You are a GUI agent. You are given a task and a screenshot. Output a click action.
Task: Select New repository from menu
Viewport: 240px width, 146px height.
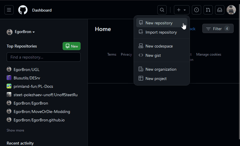click(159, 23)
